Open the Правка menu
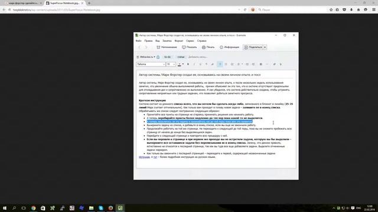The image size is (378, 212). coord(148,41)
